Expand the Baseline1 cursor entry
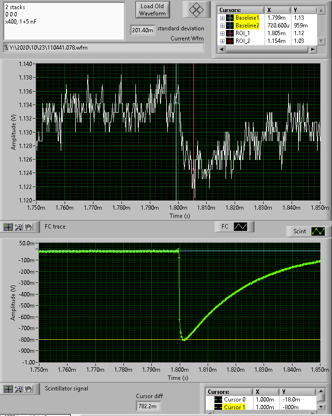Screen dimensions: 332x416 (x=222, y=18)
